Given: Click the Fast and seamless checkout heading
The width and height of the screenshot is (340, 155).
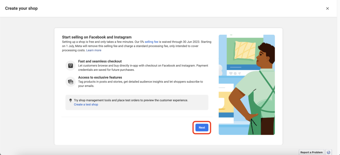Looking at the screenshot, I should 100,61.
